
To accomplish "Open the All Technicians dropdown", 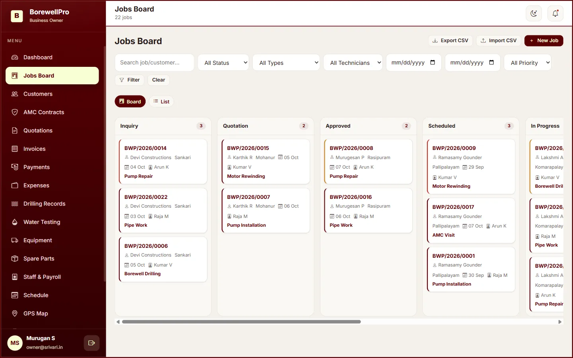I will click(x=353, y=62).
